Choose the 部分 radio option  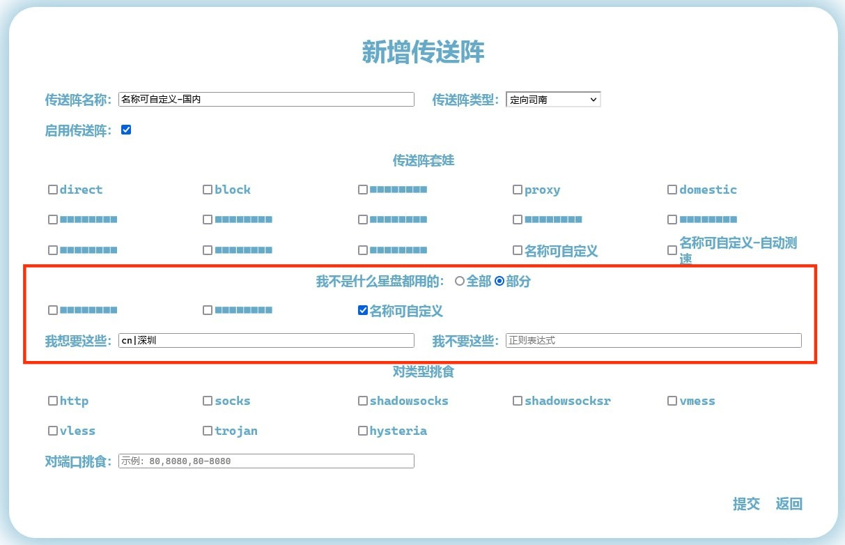tap(499, 282)
